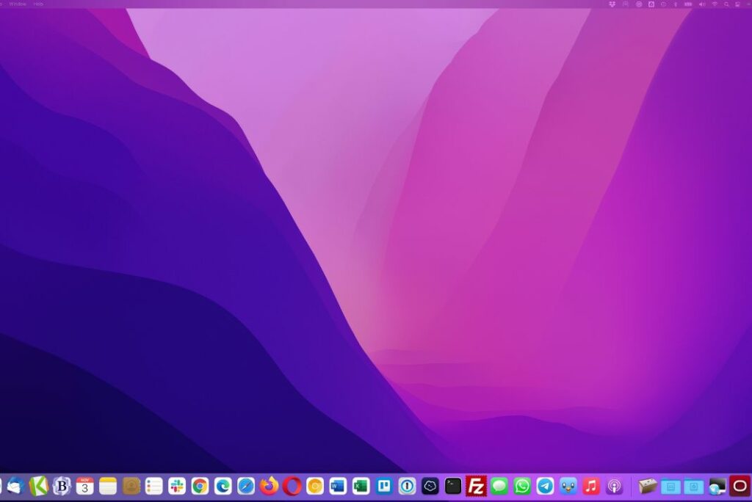
Task: Launch Microsoft Word
Action: [338, 486]
